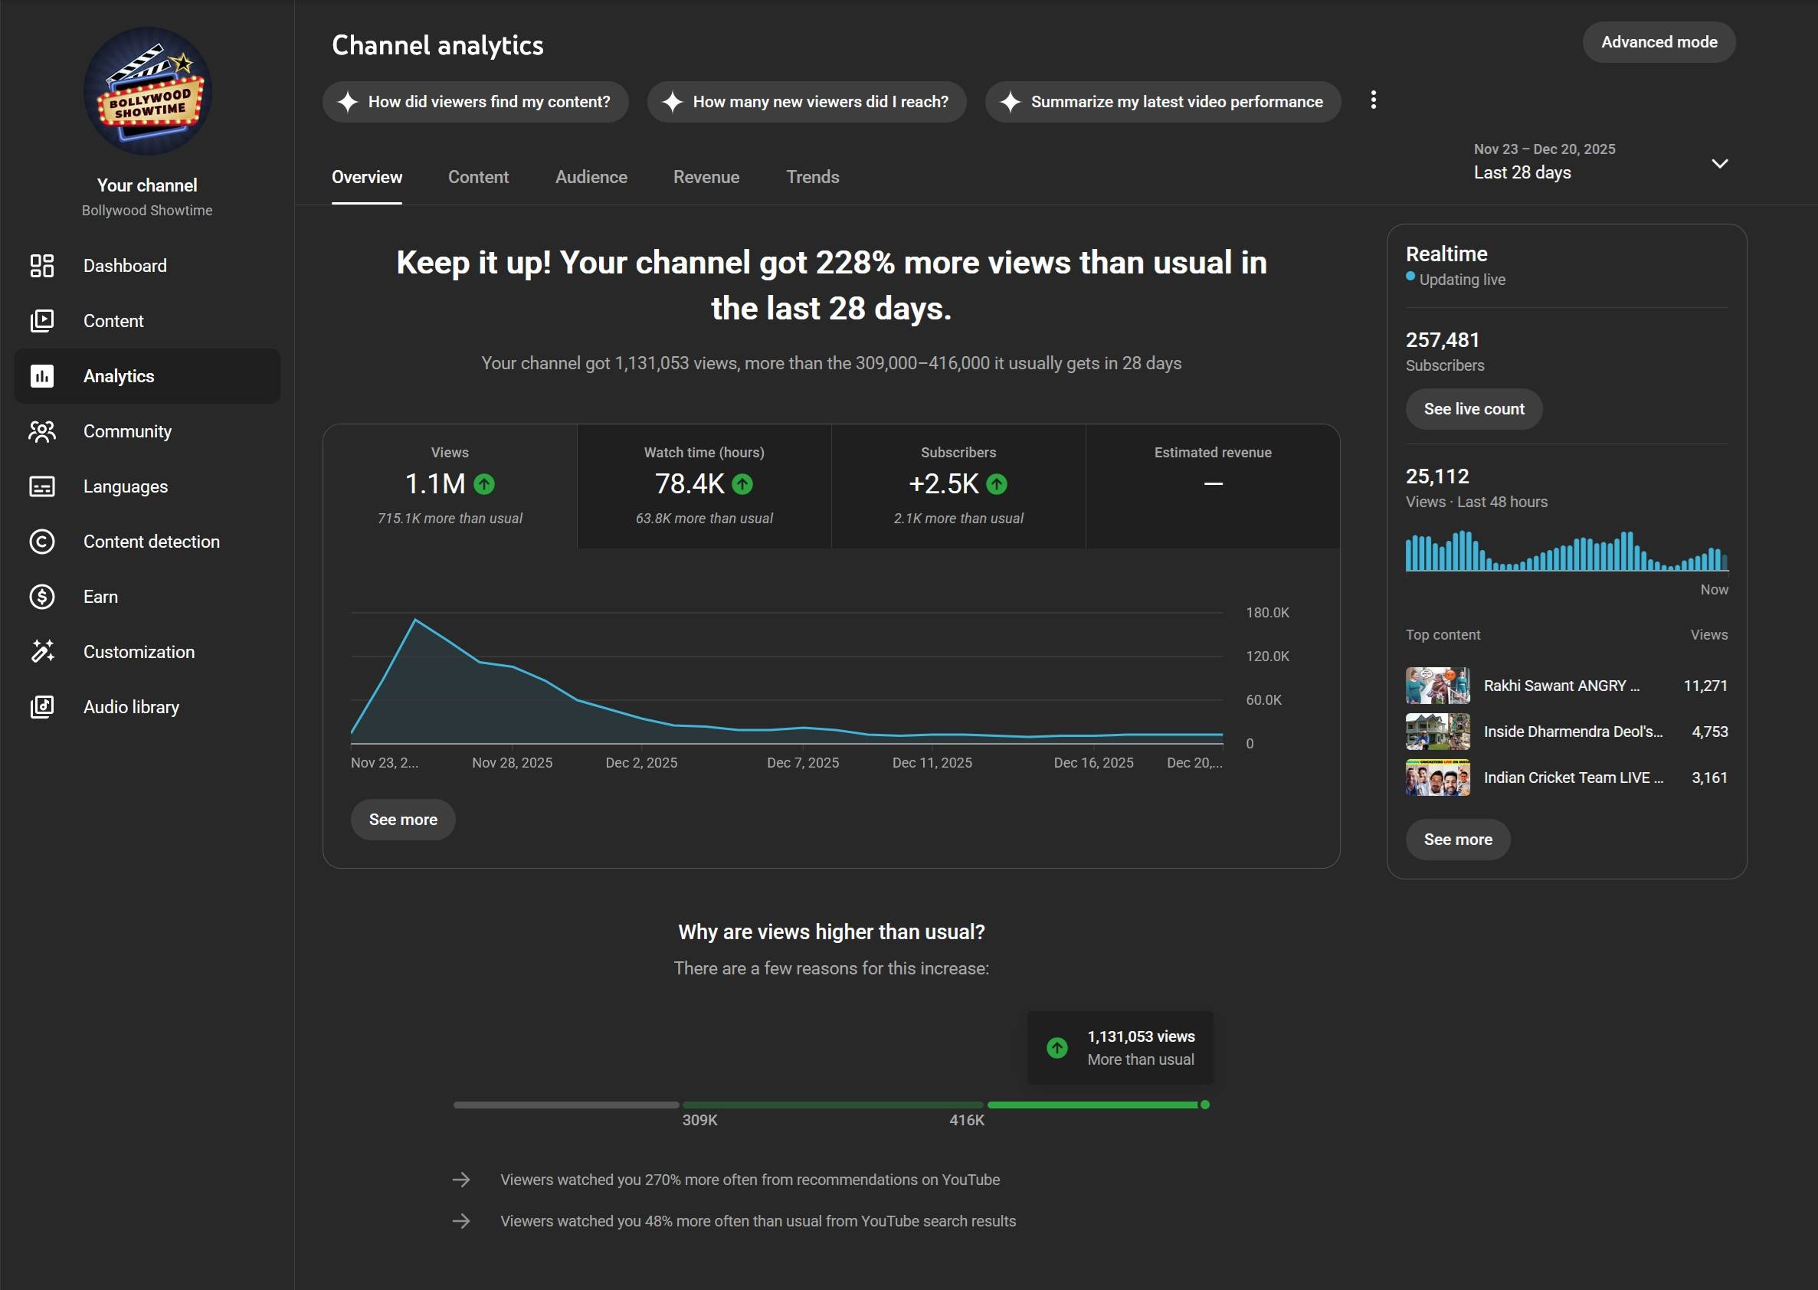Open the Earn dollar icon
The height and width of the screenshot is (1290, 1818).
pyautogui.click(x=42, y=597)
